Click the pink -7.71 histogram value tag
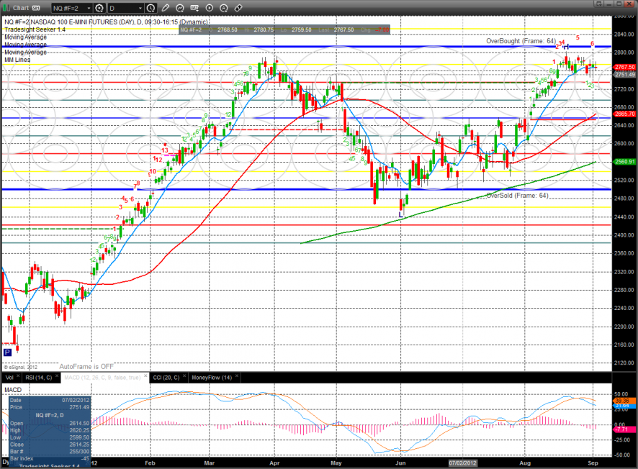Viewport: 638px width, 469px height. pyautogui.click(x=624, y=429)
